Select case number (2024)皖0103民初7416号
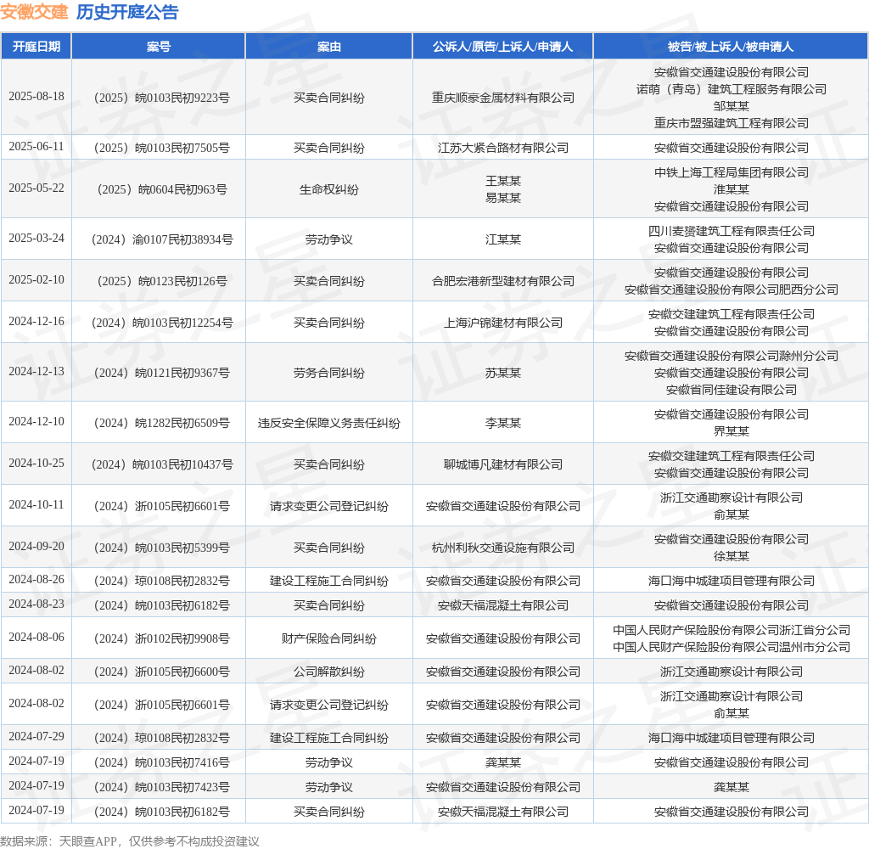The height and width of the screenshot is (849, 869). pos(159,762)
